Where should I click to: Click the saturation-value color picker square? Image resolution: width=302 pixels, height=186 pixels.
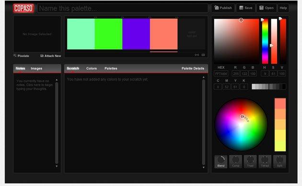(x=236, y=41)
